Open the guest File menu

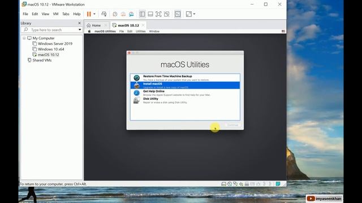tap(122, 32)
